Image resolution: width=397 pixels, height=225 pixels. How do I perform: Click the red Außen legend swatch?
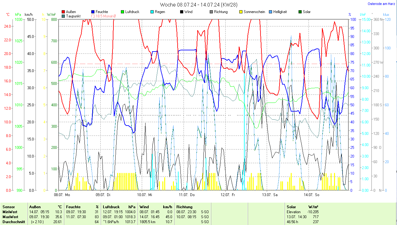[64, 12]
